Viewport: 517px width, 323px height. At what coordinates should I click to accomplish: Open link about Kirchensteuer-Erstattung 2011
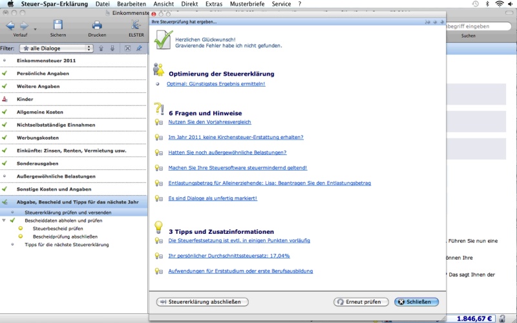[236, 137]
